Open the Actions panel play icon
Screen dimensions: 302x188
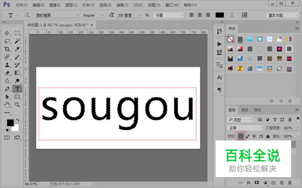(x=219, y=44)
